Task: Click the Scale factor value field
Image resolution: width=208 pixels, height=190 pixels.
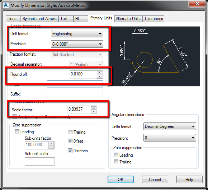Action: coord(79,109)
